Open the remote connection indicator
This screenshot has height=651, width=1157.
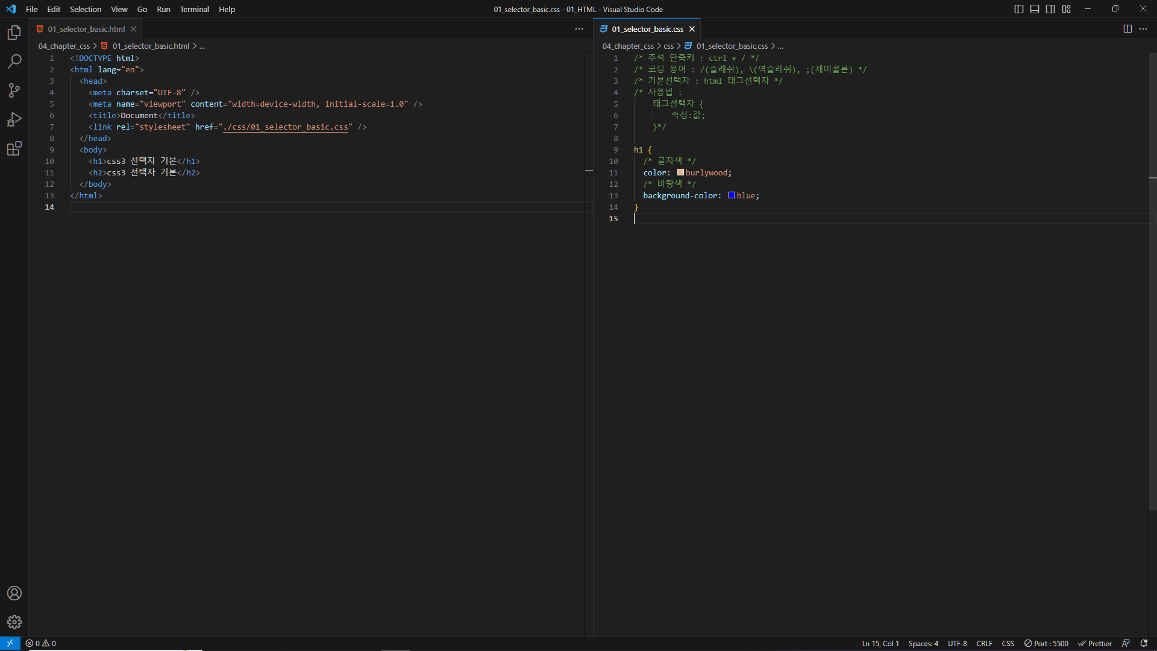click(10, 643)
